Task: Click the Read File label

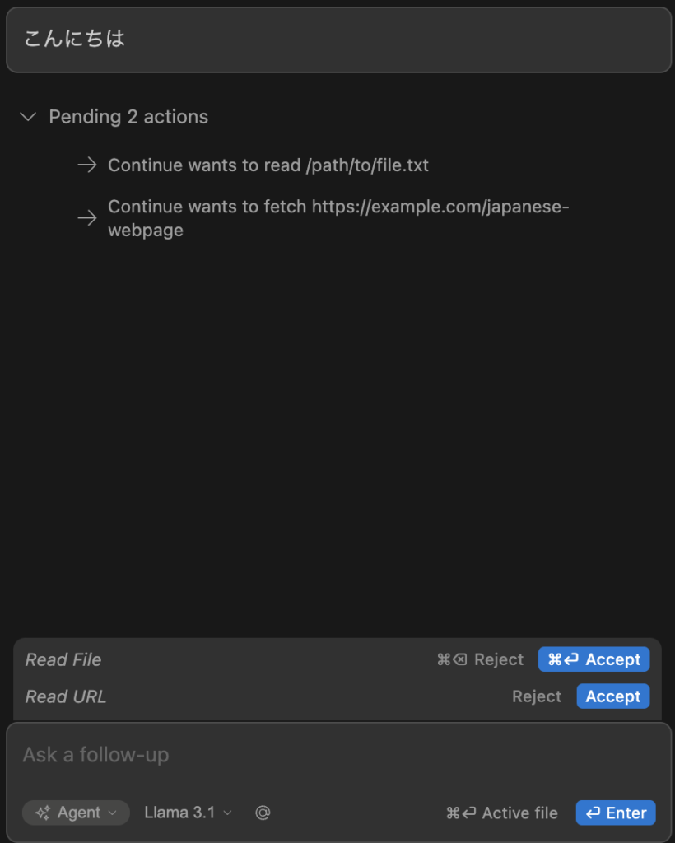Action: pyautogui.click(x=63, y=659)
